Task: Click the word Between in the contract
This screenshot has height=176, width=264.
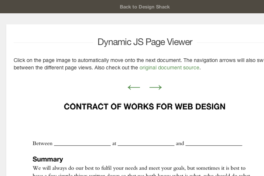Action: 42,144
